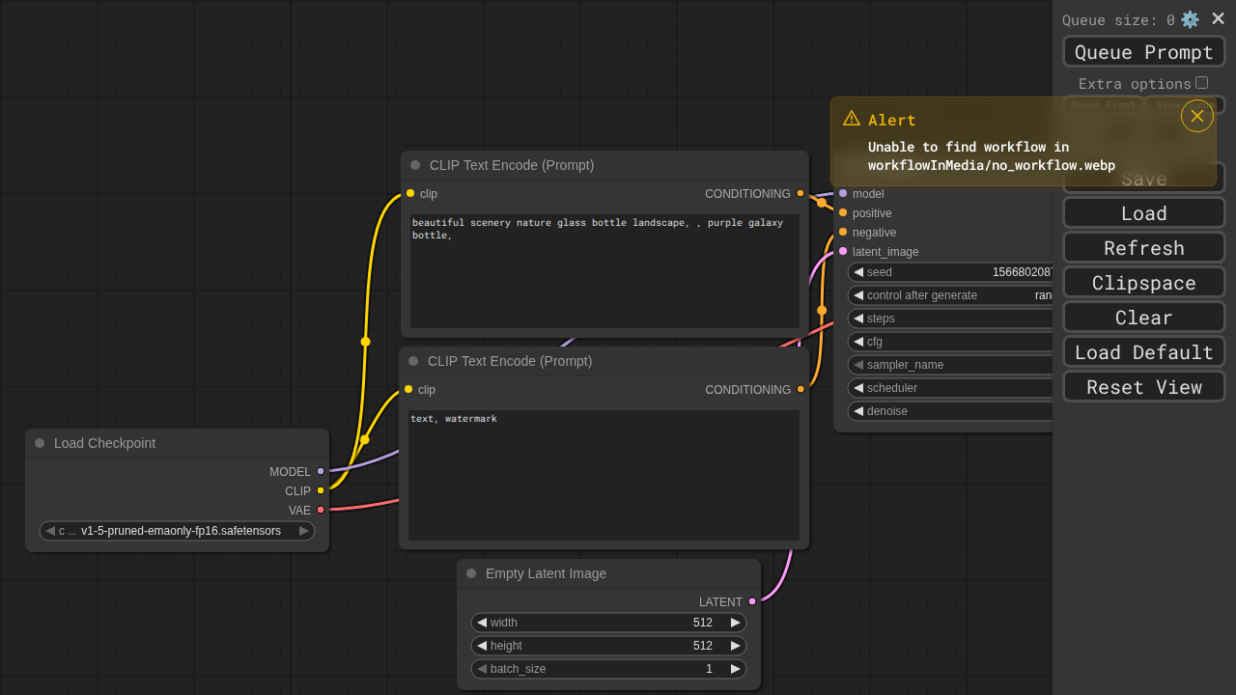Click the latent_image input port
The image size is (1236, 695).
click(x=843, y=251)
